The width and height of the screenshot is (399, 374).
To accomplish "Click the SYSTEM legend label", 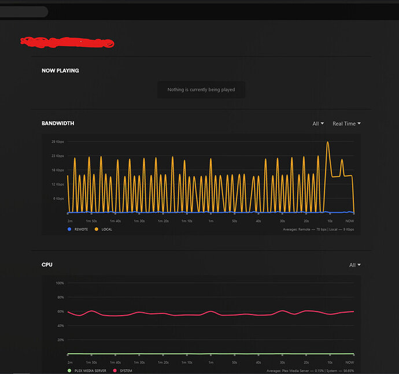I will coord(126,371).
